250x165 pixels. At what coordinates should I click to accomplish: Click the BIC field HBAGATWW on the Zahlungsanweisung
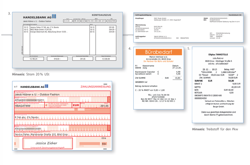[29, 105]
